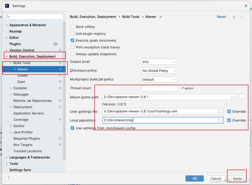This screenshot has width=252, height=185.
Task: Browse Maven home path with ellipsis button
Action: [x=242, y=97]
